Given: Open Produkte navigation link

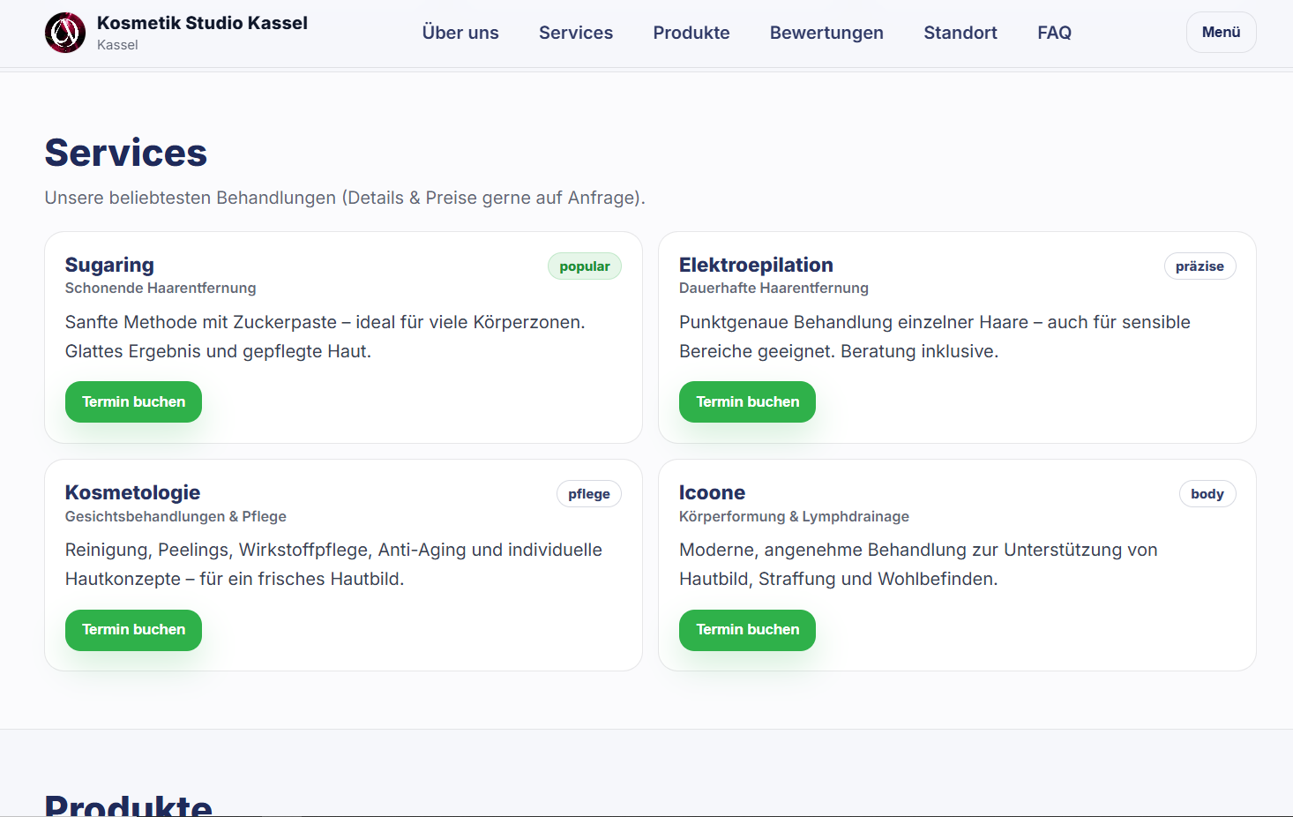Looking at the screenshot, I should pyautogui.click(x=691, y=33).
